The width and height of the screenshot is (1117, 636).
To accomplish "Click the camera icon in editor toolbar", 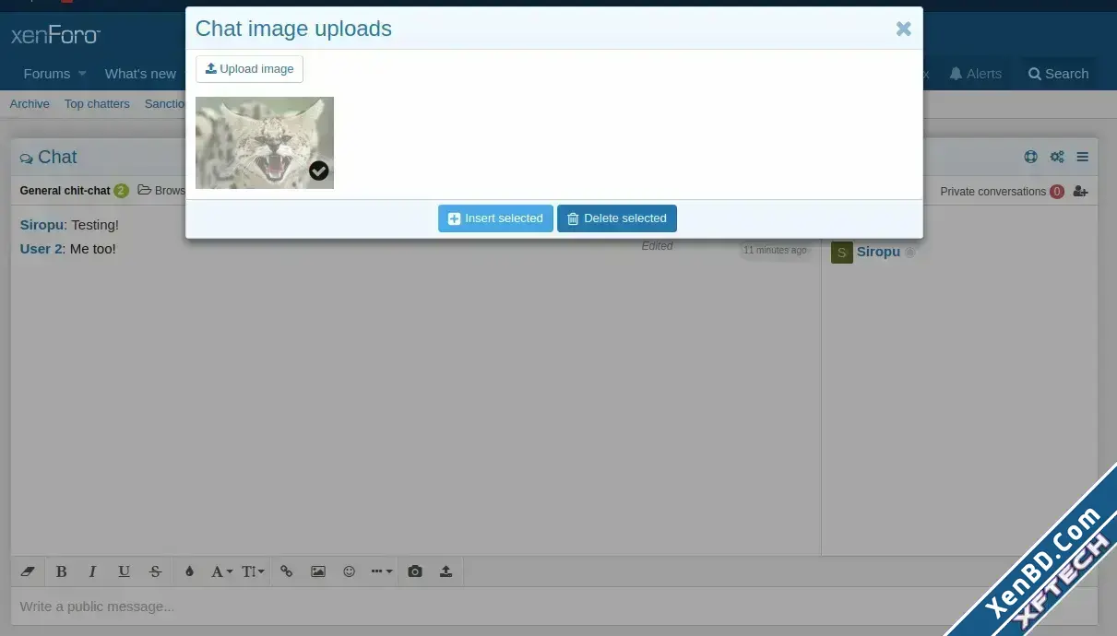I will tap(415, 571).
